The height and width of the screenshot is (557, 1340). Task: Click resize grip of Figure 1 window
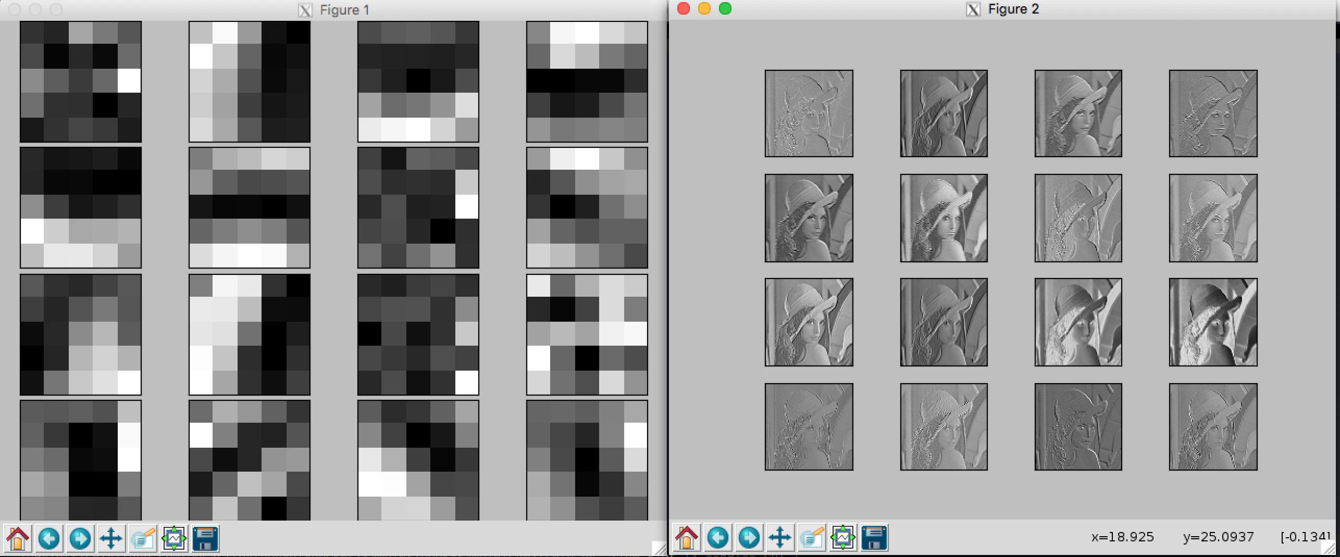pyautogui.click(x=660, y=548)
